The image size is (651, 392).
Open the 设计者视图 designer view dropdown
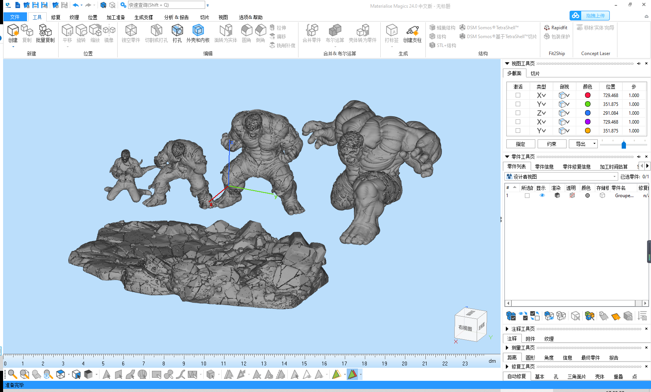pos(562,176)
